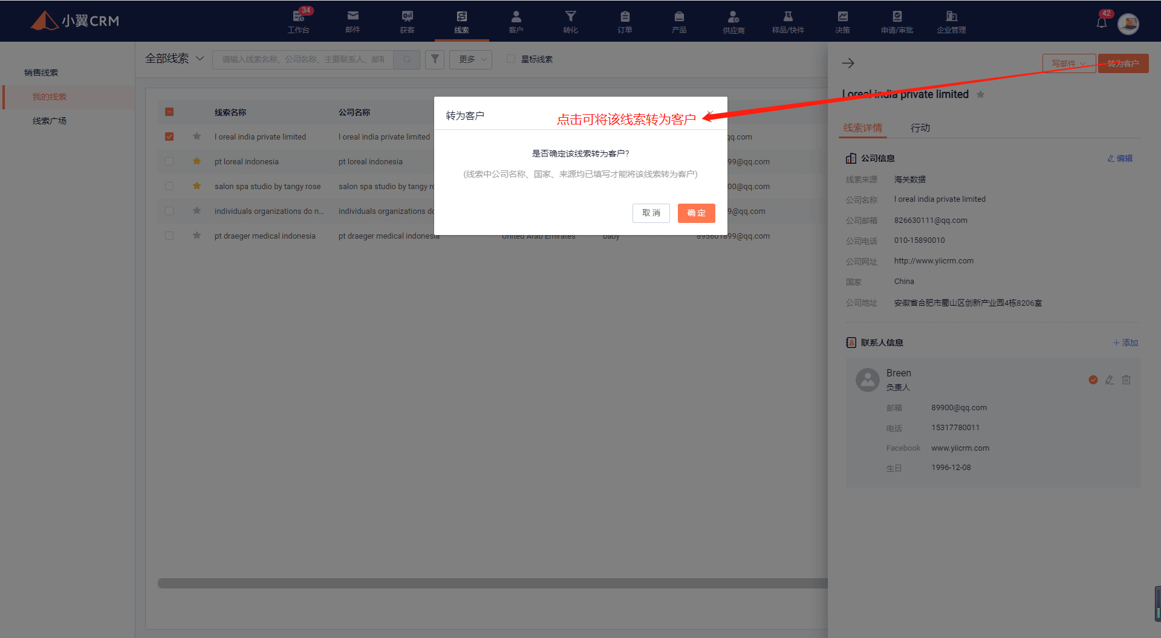Open the 样品/快件 samples module
The height and width of the screenshot is (638, 1161).
point(788,21)
